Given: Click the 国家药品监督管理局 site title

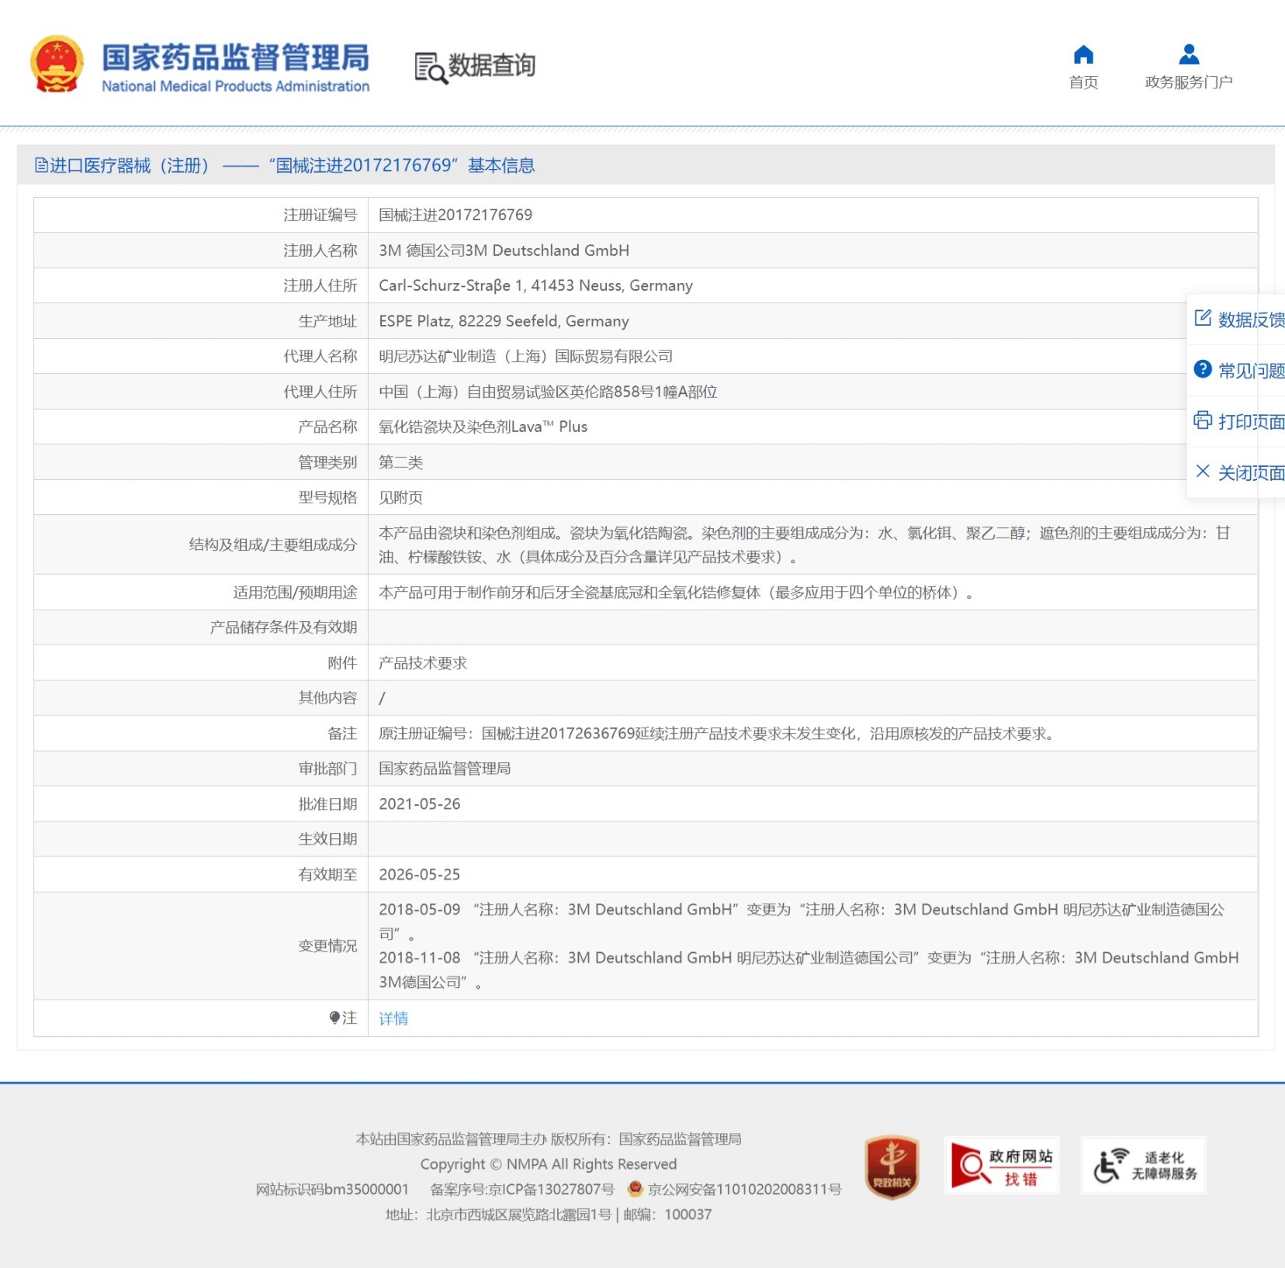Looking at the screenshot, I should click(235, 58).
